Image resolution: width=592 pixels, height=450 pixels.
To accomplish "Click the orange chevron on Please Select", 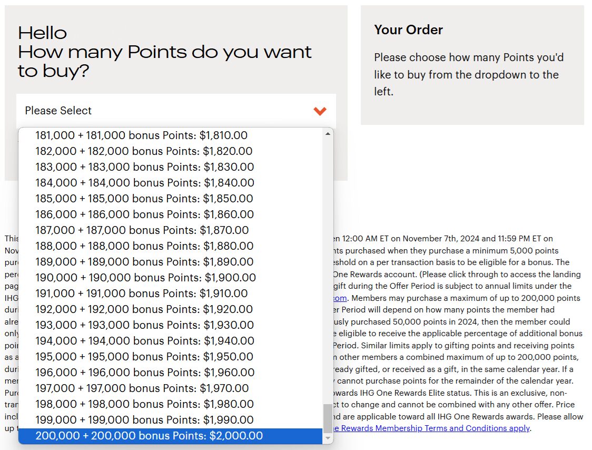I will click(320, 111).
